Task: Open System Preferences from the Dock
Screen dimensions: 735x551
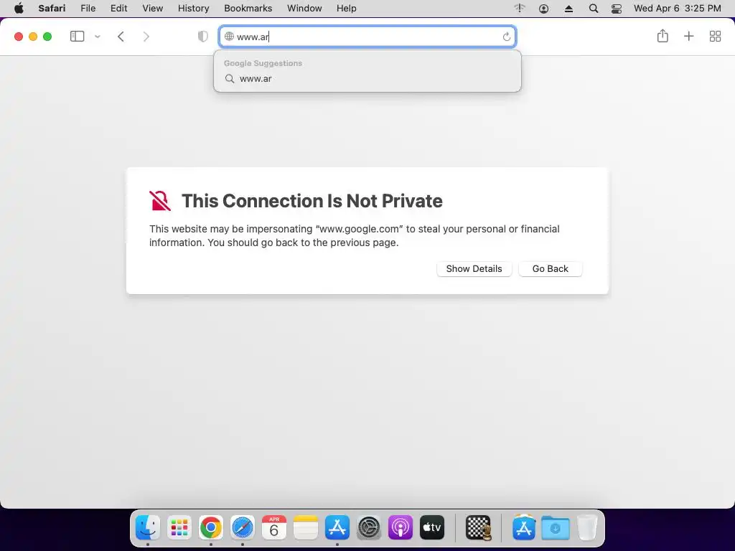Action: point(369,527)
